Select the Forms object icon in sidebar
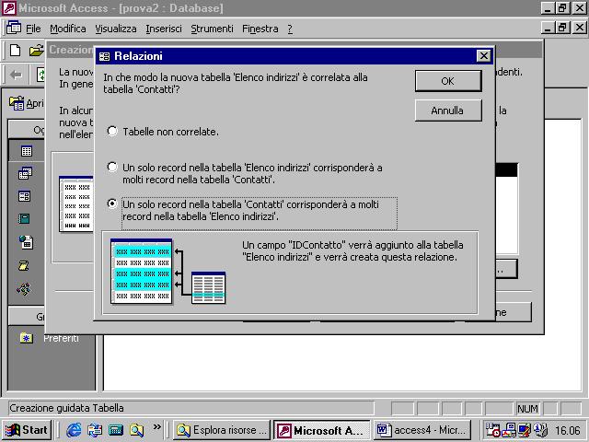Screen dimensions: 589x442 point(25,196)
